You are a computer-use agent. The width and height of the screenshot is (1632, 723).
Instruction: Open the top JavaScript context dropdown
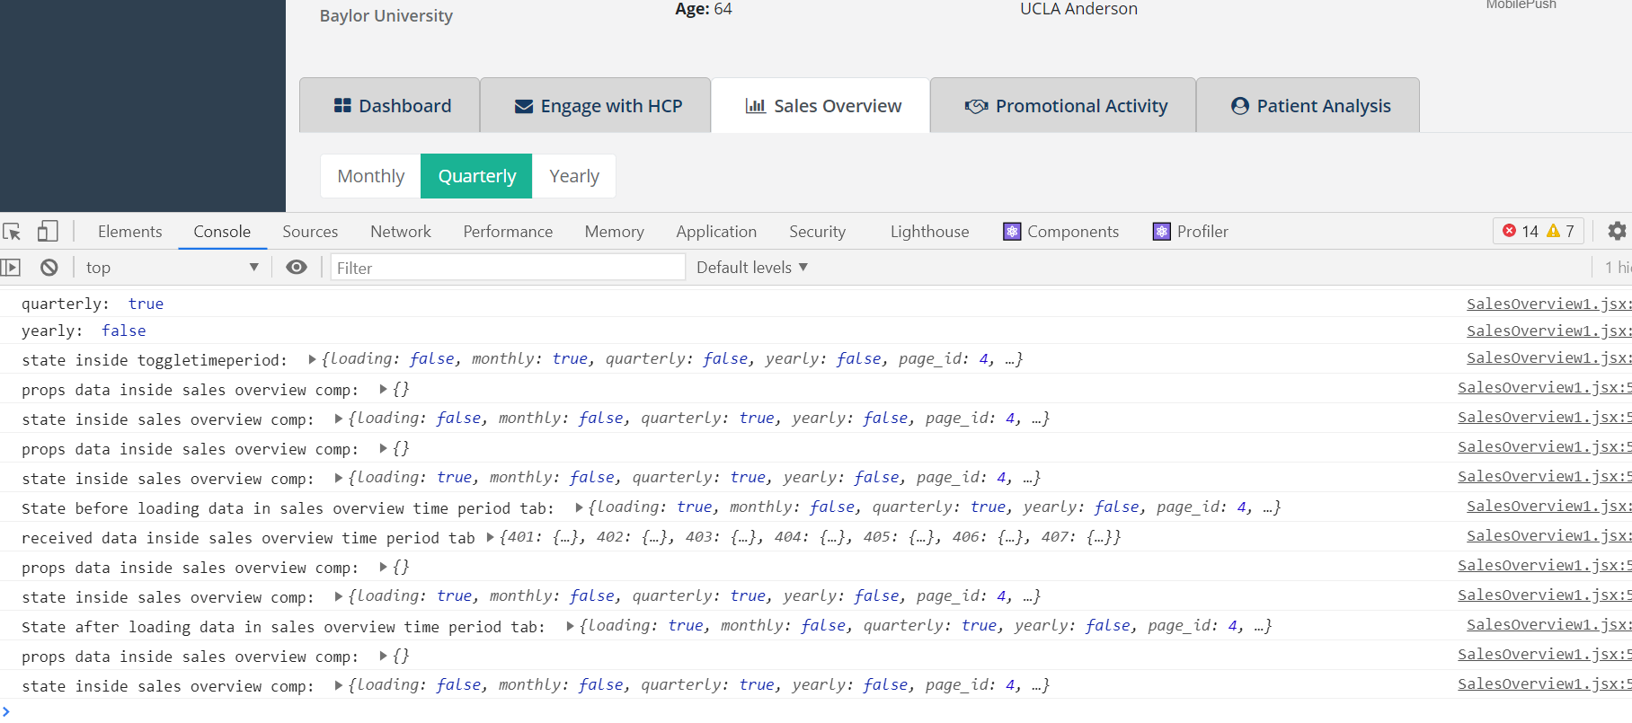171,268
